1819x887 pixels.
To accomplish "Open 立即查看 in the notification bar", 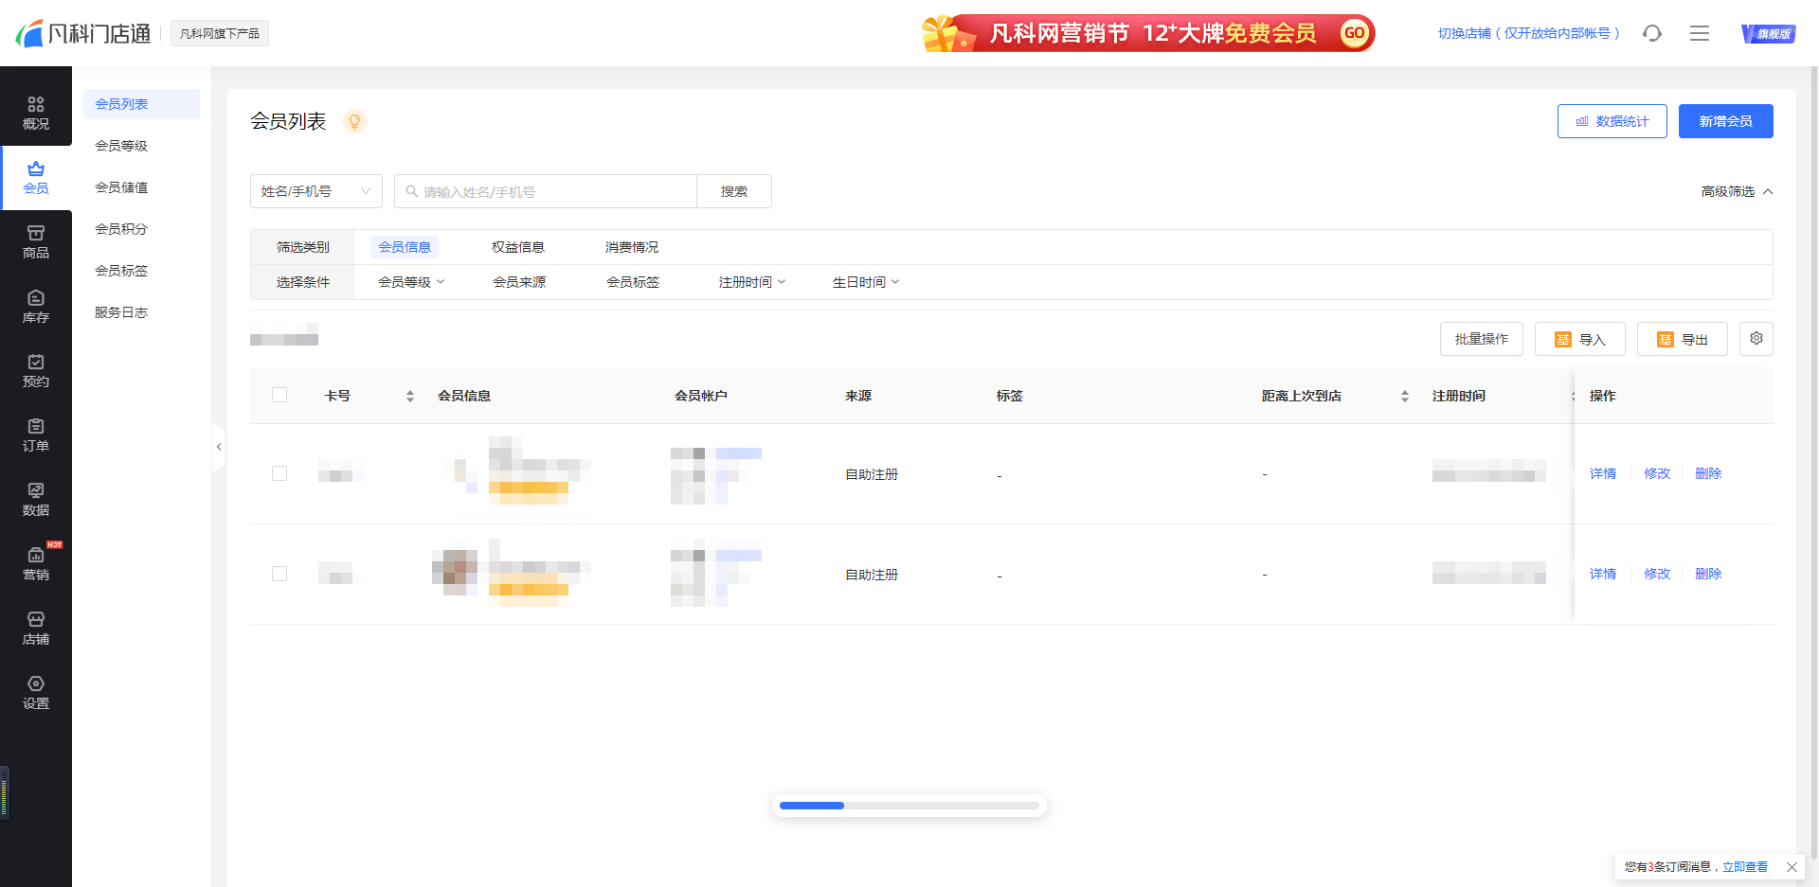I will [1744, 866].
